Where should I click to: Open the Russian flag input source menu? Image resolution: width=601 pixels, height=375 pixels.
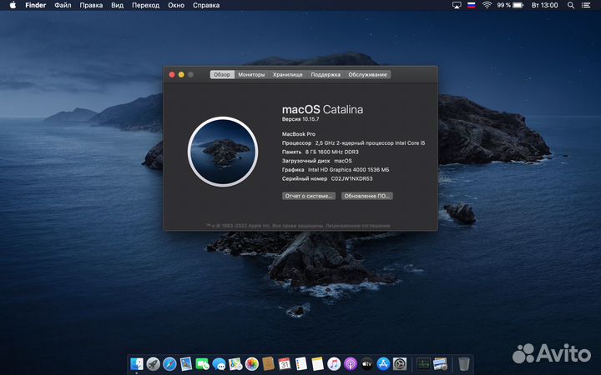472,5
